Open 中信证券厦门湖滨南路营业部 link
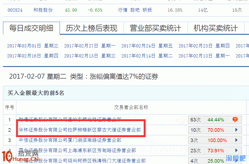The width and height of the screenshot is (249, 164). (x=70, y=140)
